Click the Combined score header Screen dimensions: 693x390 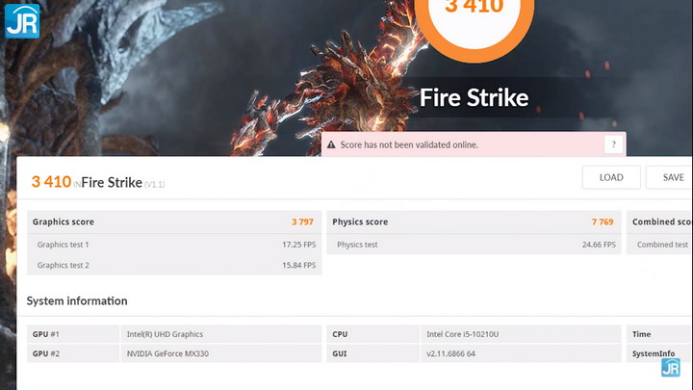click(x=659, y=222)
